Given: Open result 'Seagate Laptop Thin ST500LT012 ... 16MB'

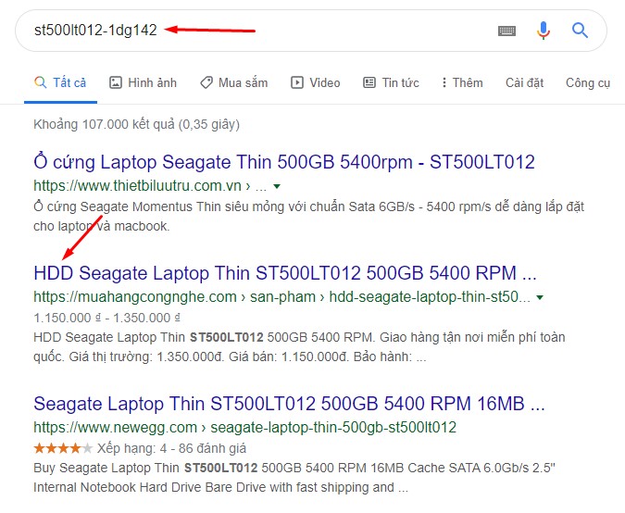Looking at the screenshot, I should coord(289,404).
